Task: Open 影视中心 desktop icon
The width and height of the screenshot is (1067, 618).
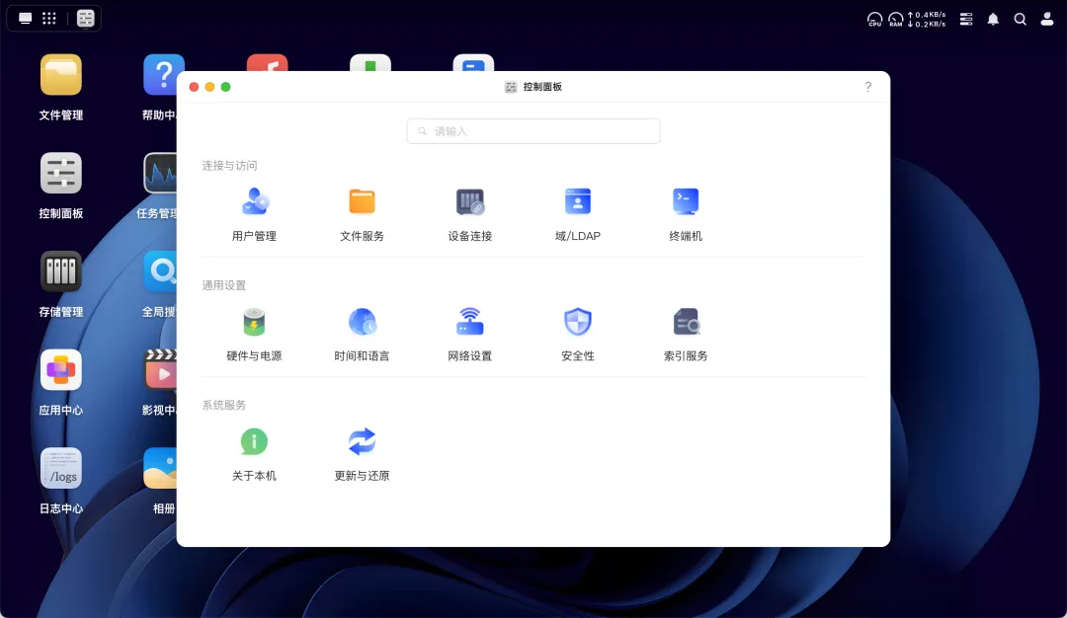Action: (160, 383)
